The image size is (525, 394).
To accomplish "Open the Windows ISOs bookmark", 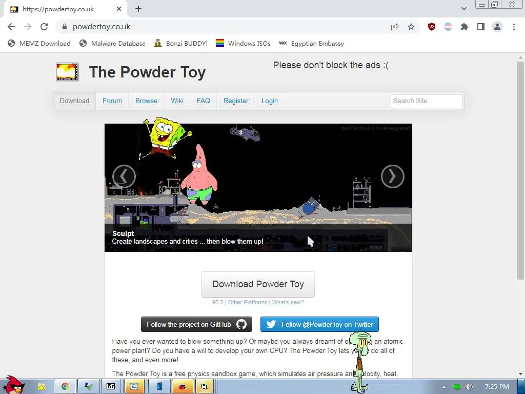I will click(243, 43).
